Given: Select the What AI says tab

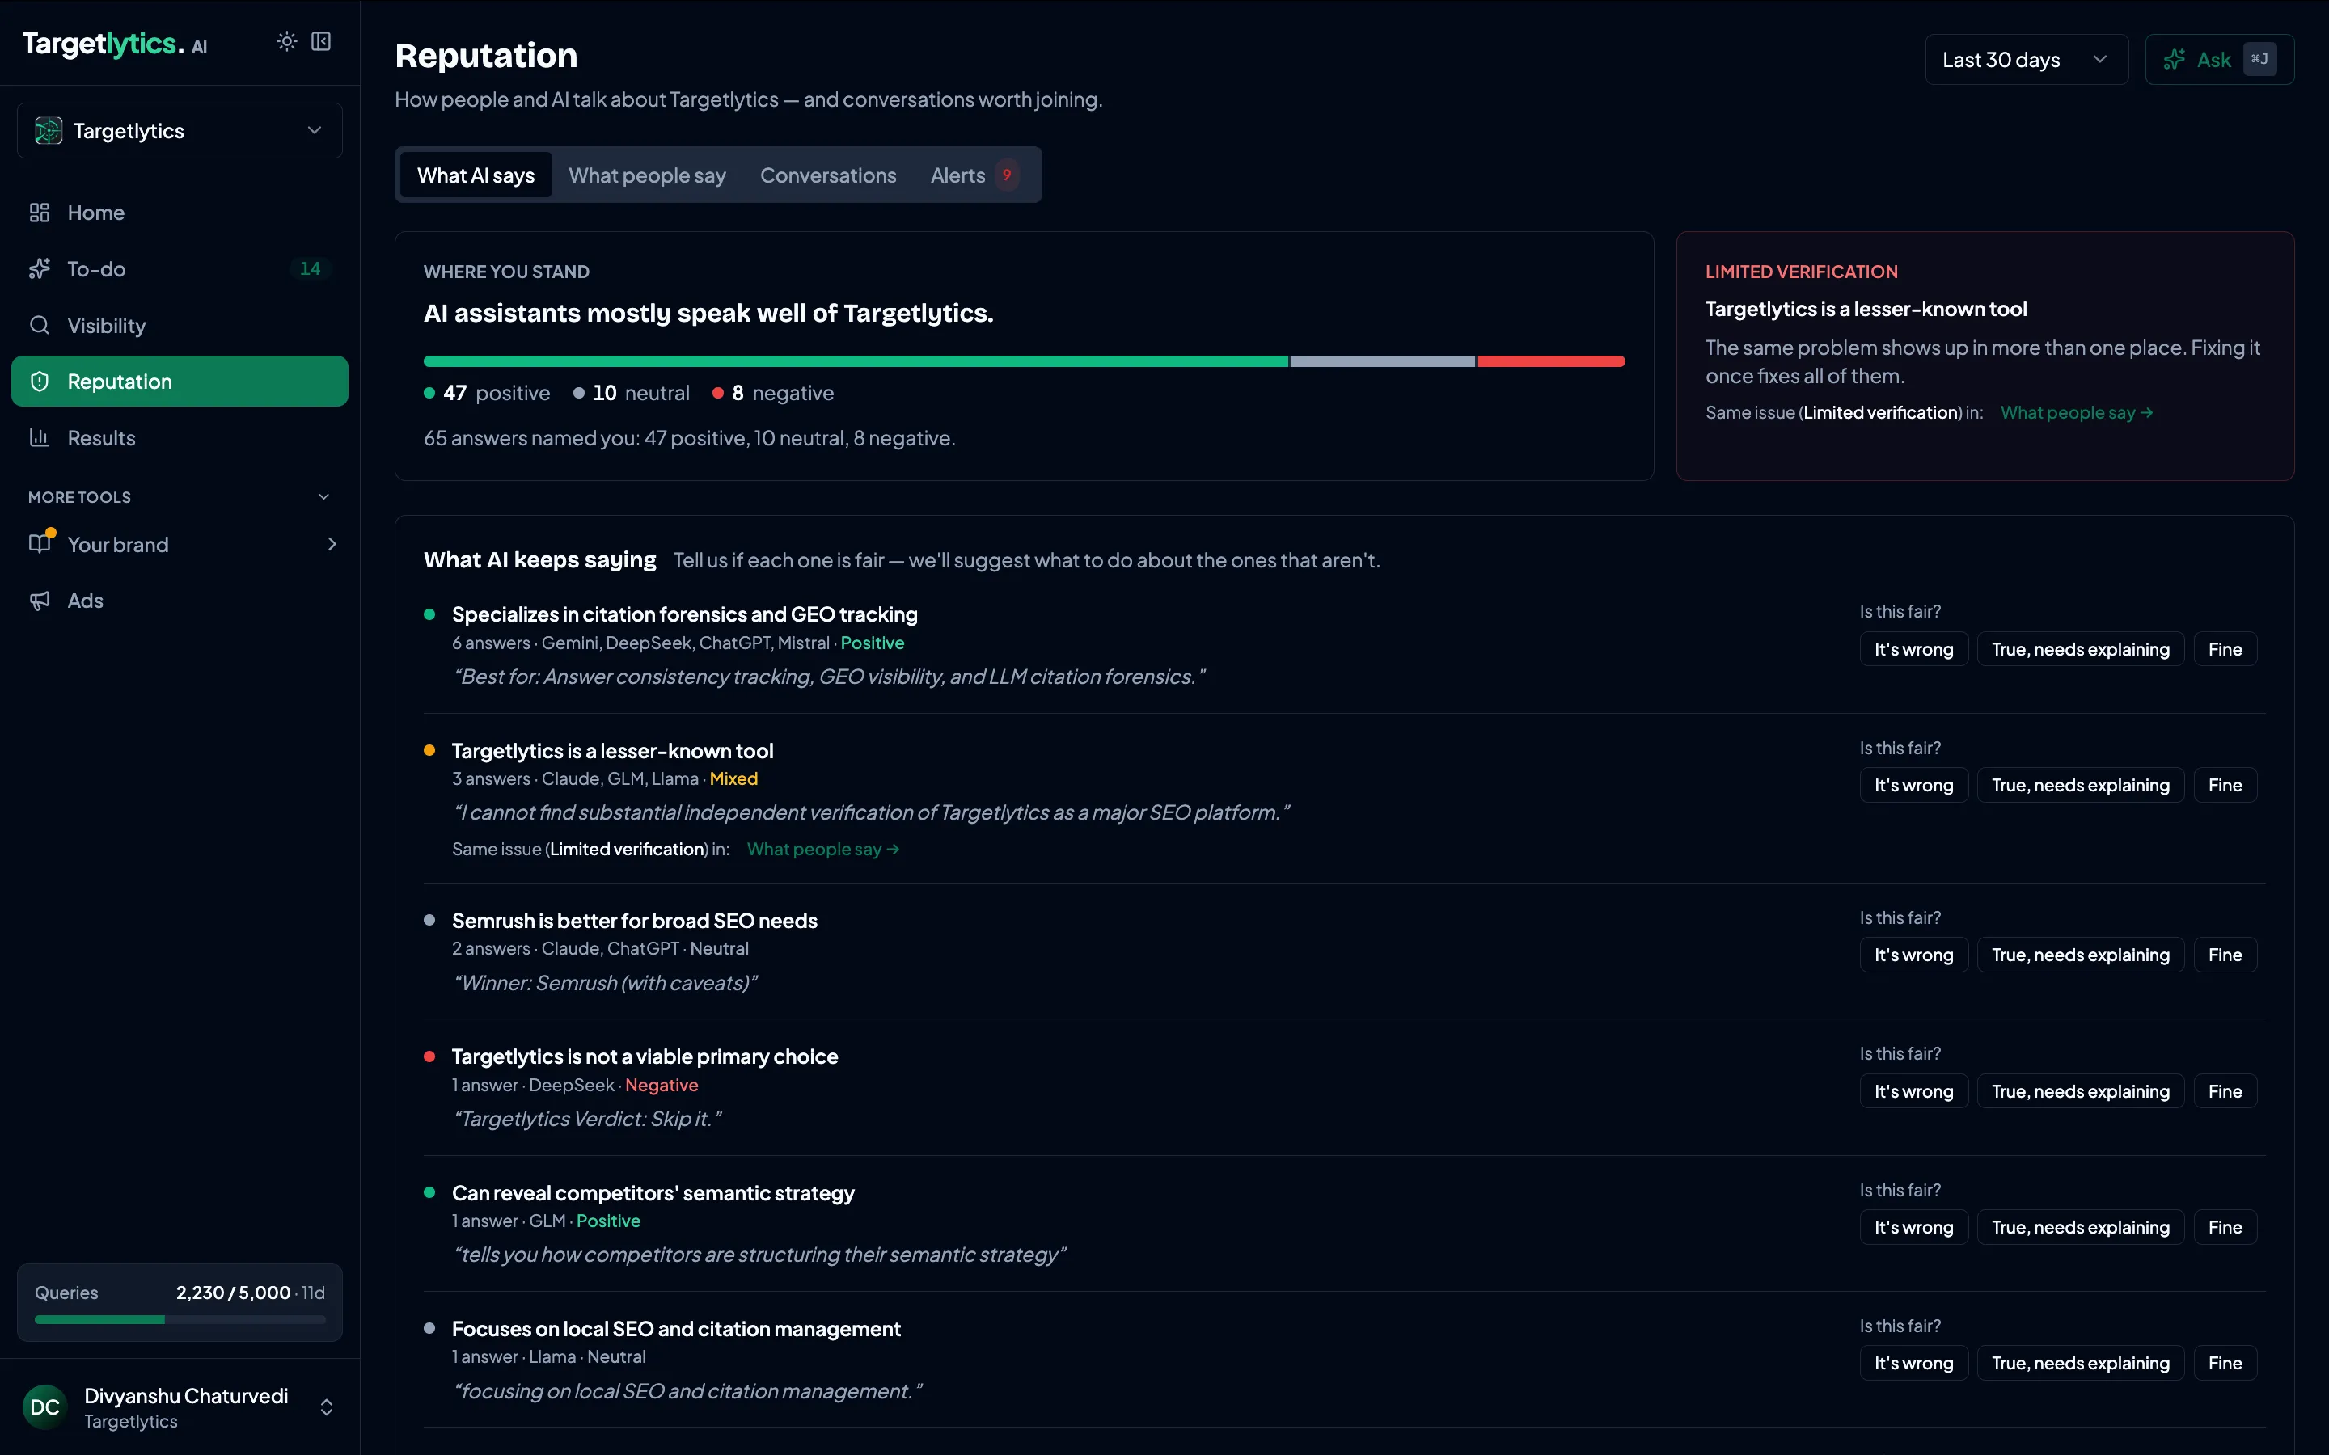Looking at the screenshot, I should (x=476, y=175).
